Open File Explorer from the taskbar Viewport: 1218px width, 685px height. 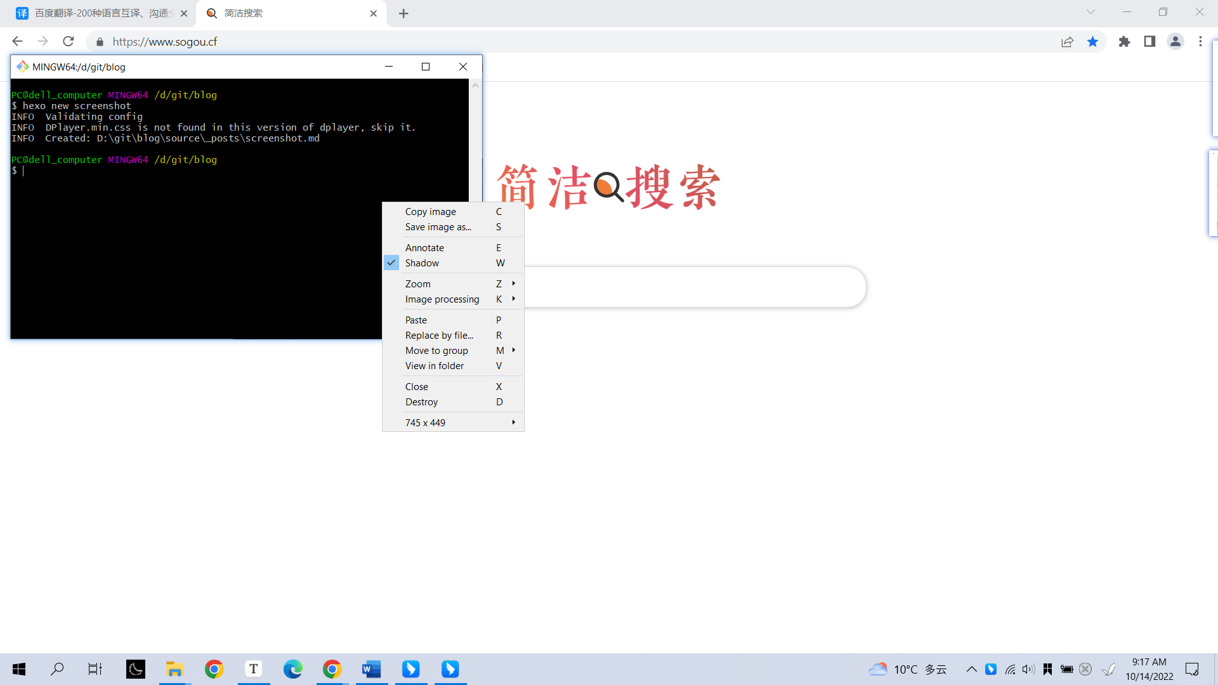point(174,669)
